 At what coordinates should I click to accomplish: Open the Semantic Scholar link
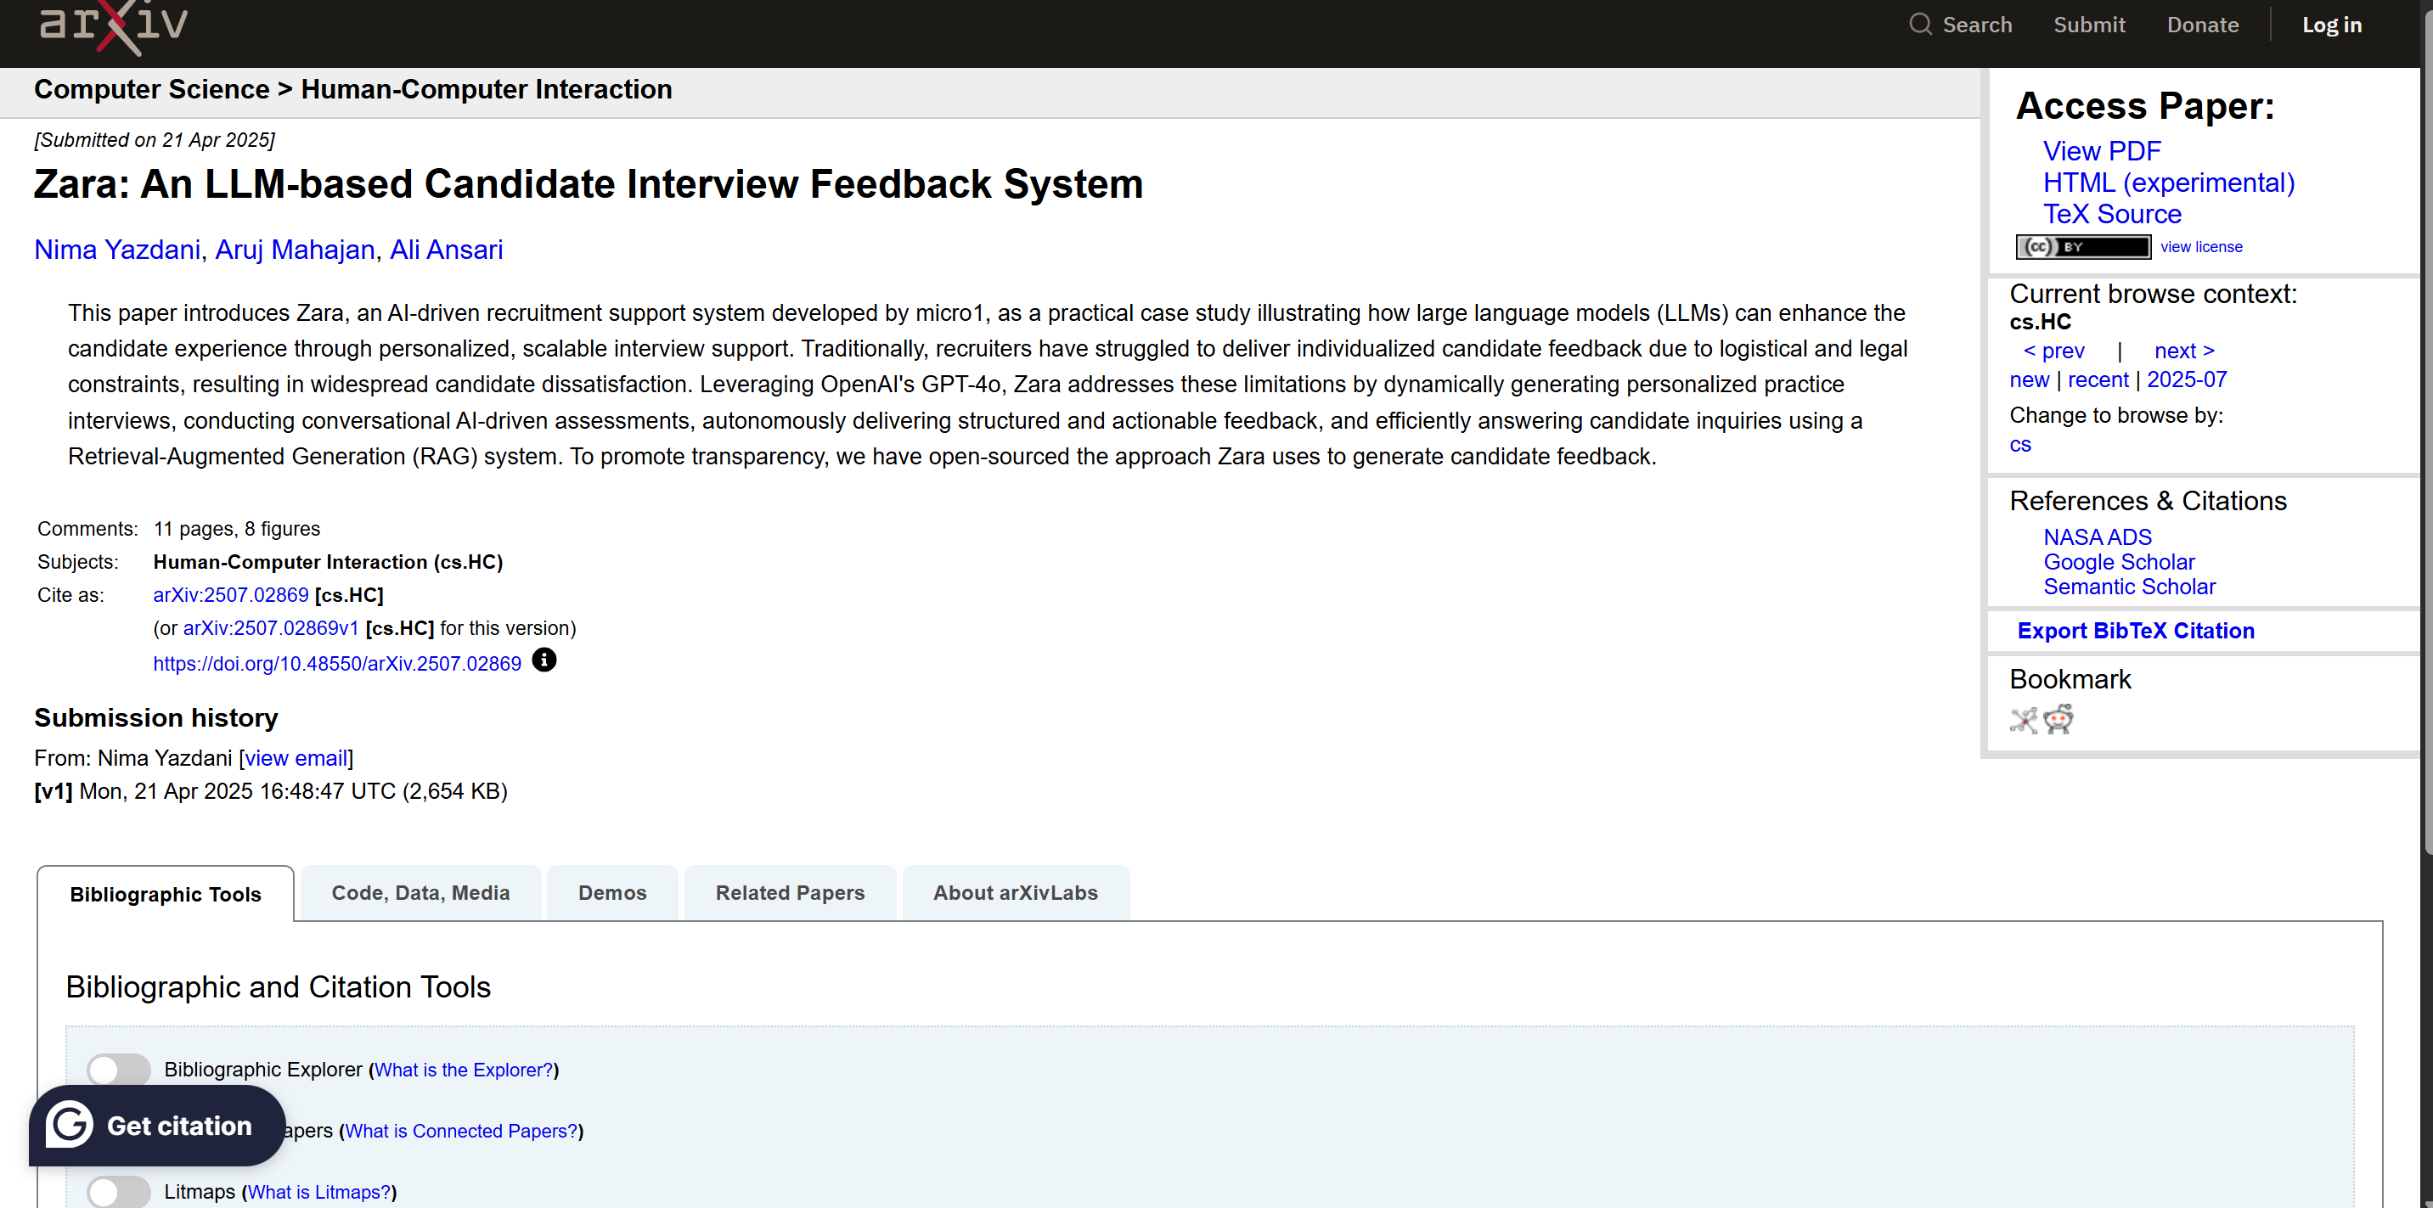click(2129, 587)
